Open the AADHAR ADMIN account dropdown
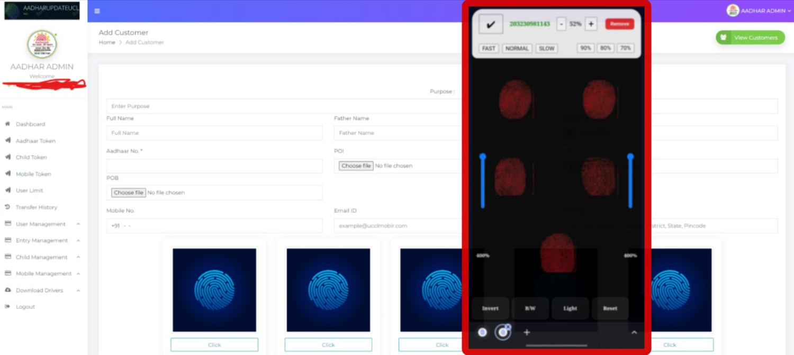The image size is (794, 355). 760,11
